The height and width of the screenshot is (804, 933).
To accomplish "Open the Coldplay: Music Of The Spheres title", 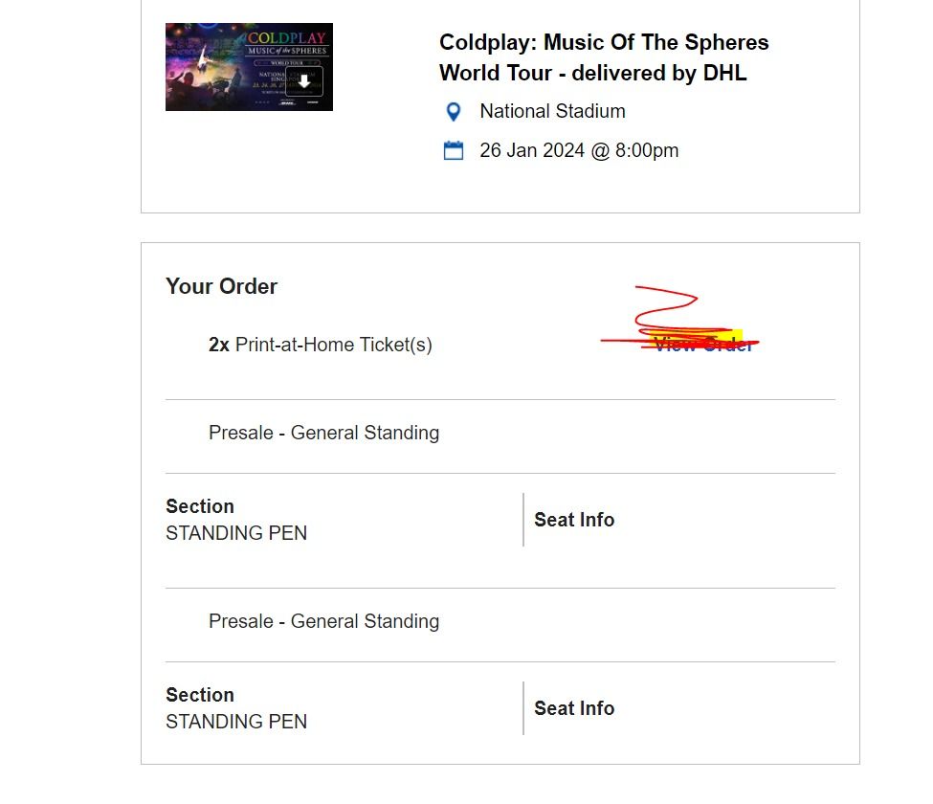I will pyautogui.click(x=604, y=42).
